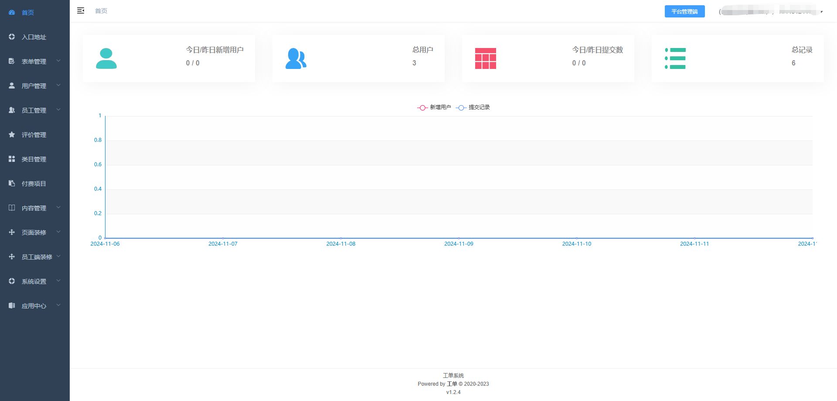Click the 页面装修 move icon
The image size is (837, 401).
click(x=12, y=232)
